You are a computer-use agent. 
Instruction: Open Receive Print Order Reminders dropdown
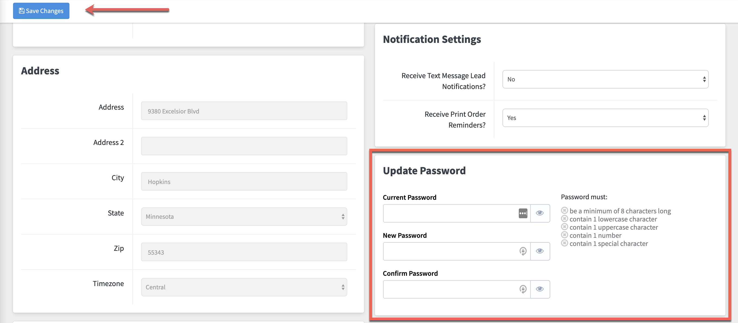[605, 118]
